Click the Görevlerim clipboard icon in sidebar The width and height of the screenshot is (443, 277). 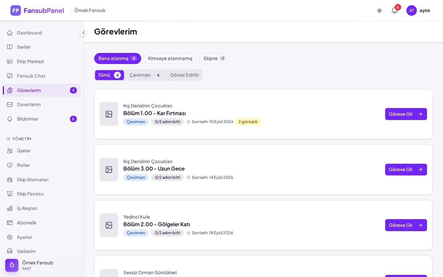10,90
